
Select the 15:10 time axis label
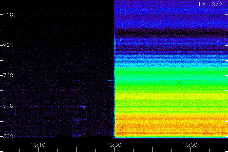tap(38, 145)
